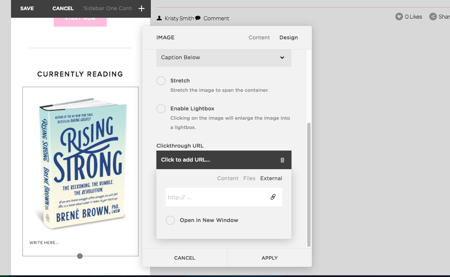Click the Comment link
The image size is (450, 277).
point(216,18)
